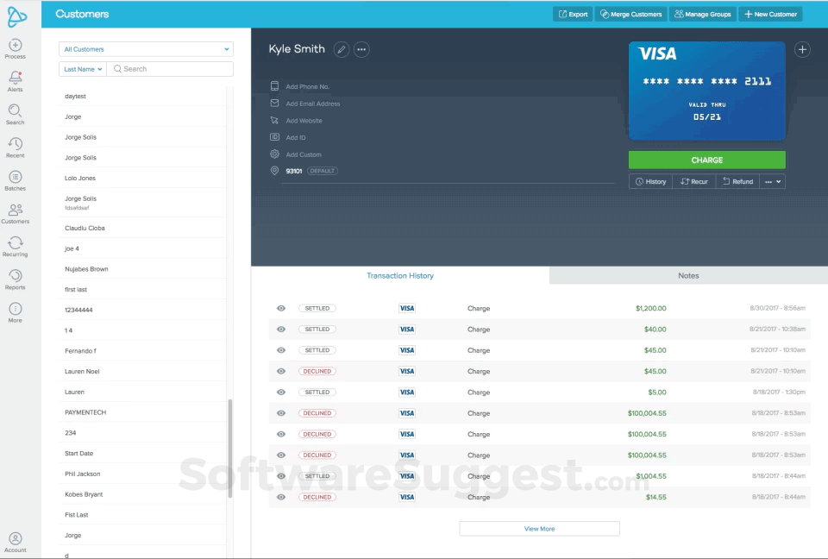828x559 pixels.
Task: Click the plus icon above the credit card
Action: pos(802,50)
